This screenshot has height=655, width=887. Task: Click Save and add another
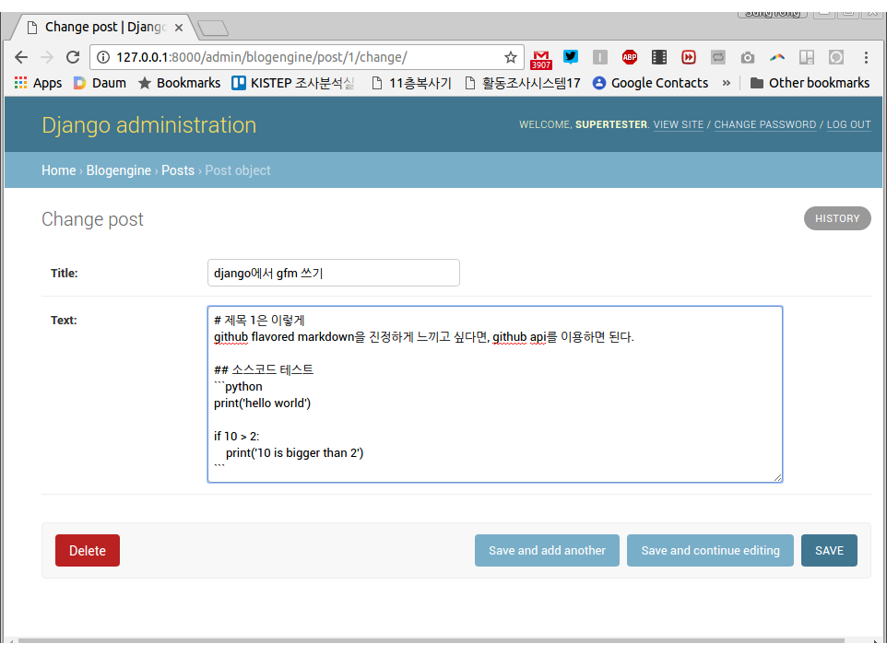[547, 551]
